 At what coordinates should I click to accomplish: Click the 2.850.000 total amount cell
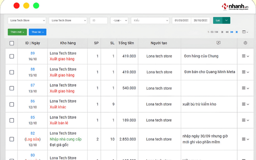[x=127, y=139]
